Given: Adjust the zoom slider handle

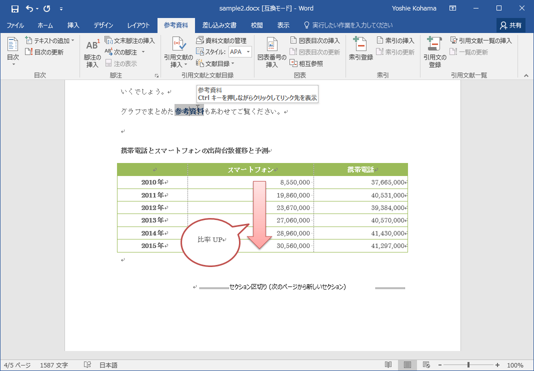Looking at the screenshot, I should click(x=468, y=365).
